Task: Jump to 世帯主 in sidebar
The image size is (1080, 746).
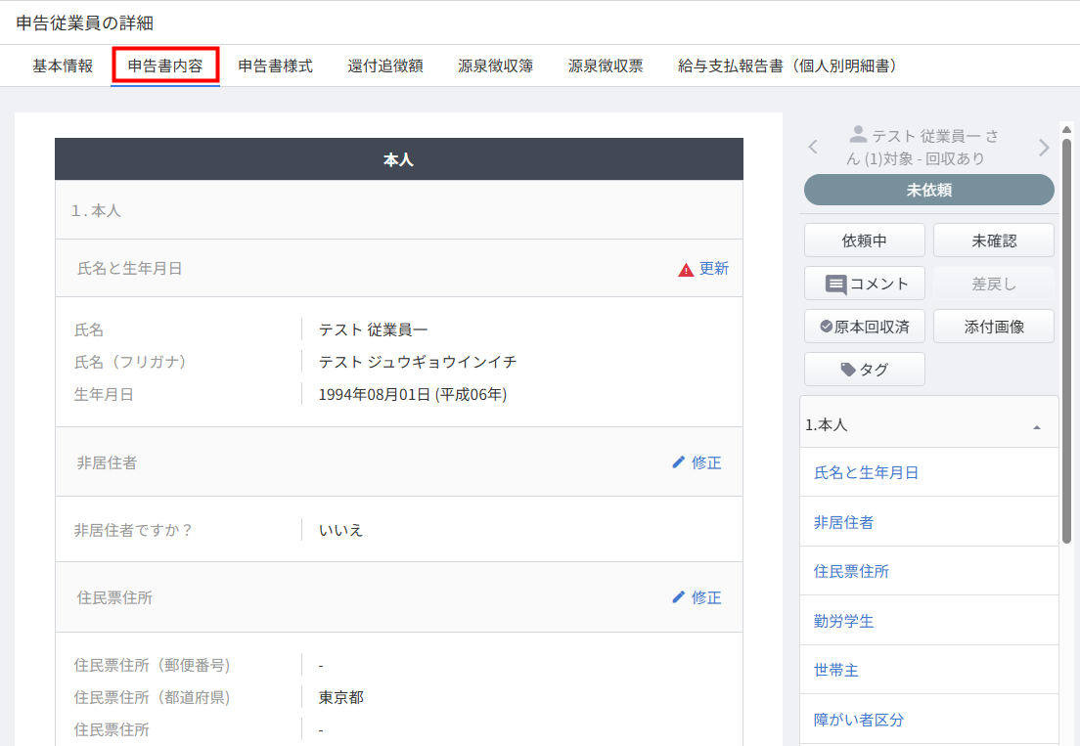Action: point(836,670)
